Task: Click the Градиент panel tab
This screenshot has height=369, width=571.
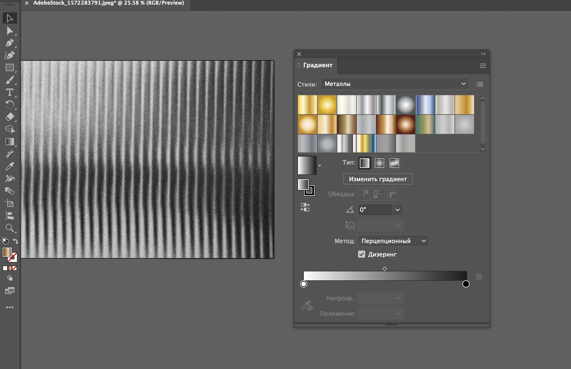Action: (317, 65)
